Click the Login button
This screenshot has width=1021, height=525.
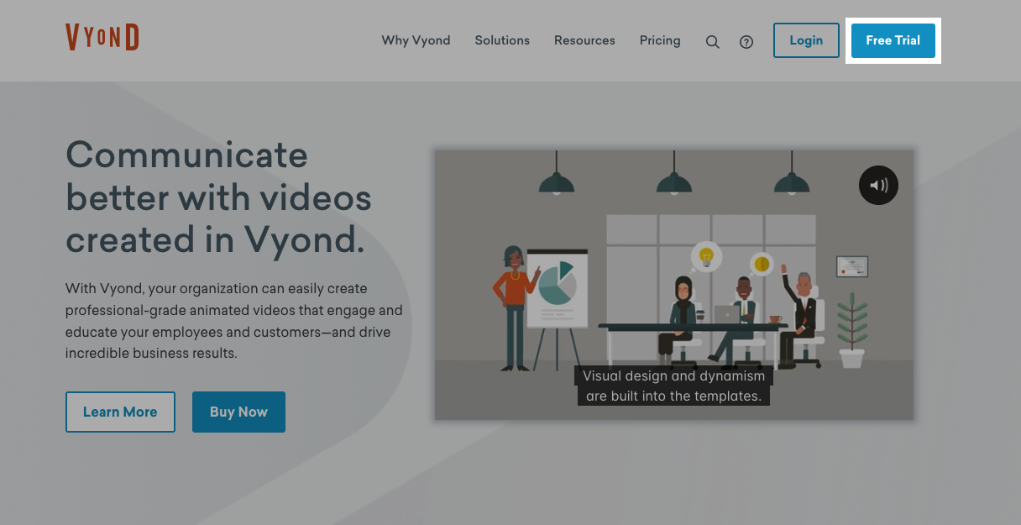[x=806, y=40]
